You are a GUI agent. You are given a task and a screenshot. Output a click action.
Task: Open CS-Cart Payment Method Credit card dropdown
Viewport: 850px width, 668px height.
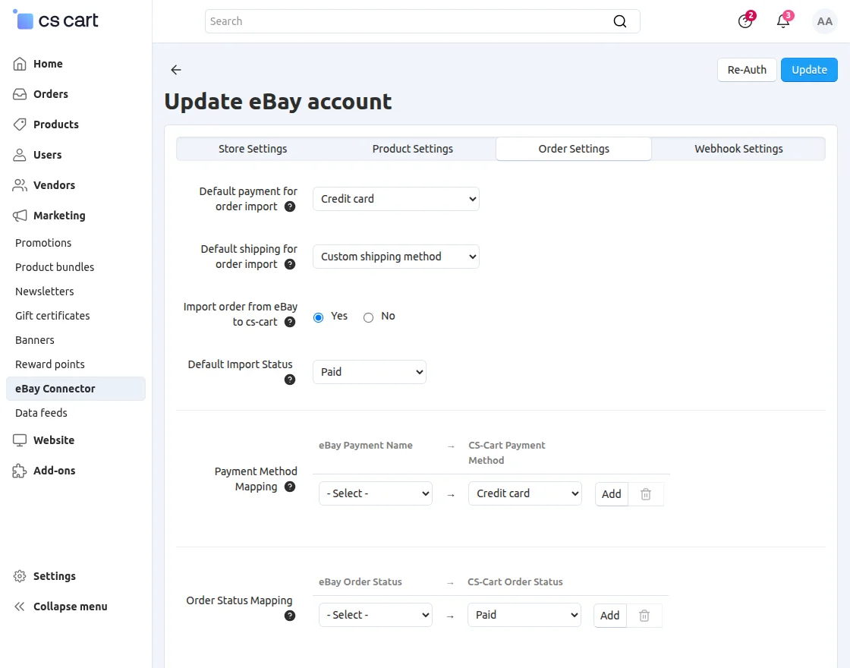pos(524,493)
